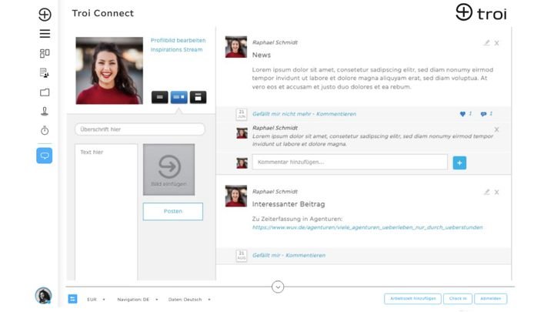Open the dashboard tiles icon in sidebar
The image size is (554, 312).
pos(45,53)
